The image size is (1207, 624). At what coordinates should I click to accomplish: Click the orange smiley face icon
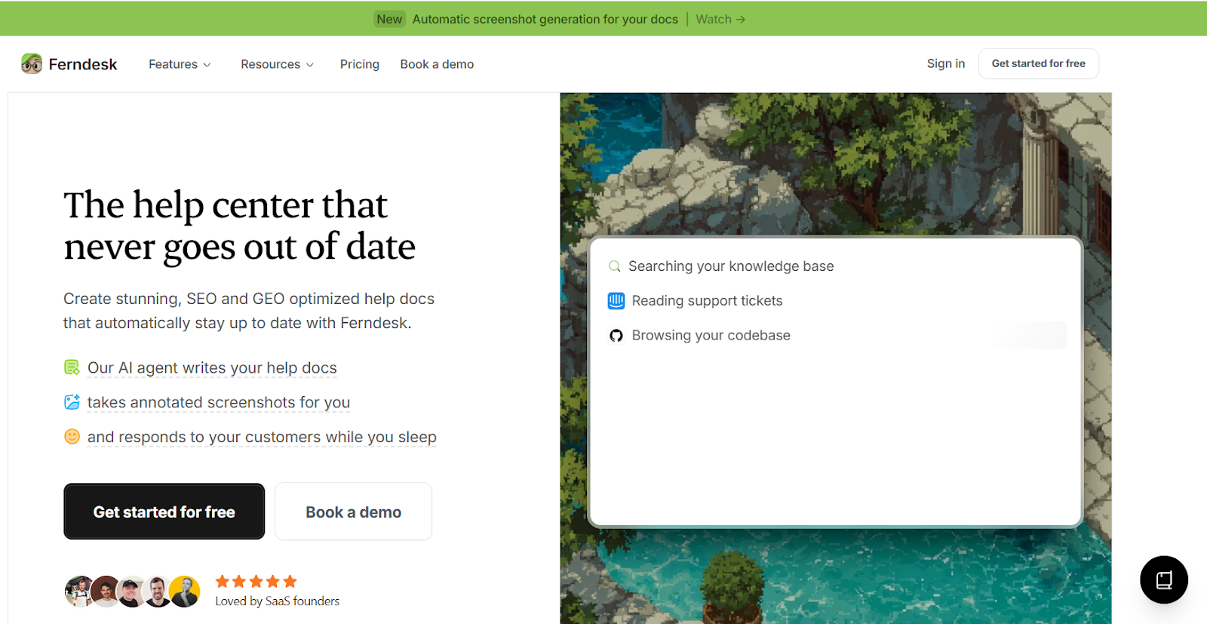click(72, 437)
